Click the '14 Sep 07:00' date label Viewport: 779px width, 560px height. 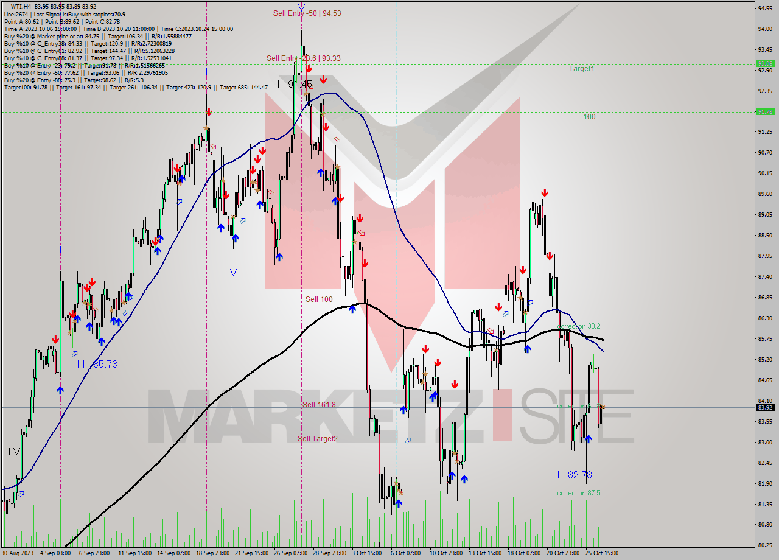pyautogui.click(x=173, y=553)
